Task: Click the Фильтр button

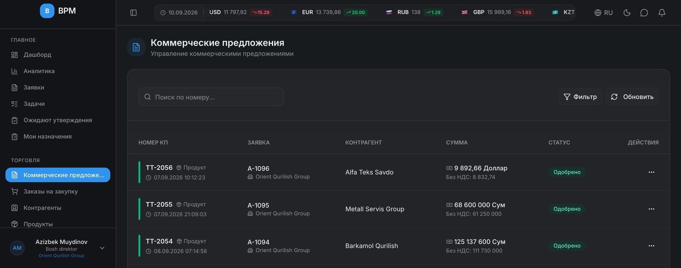Action: (x=580, y=97)
